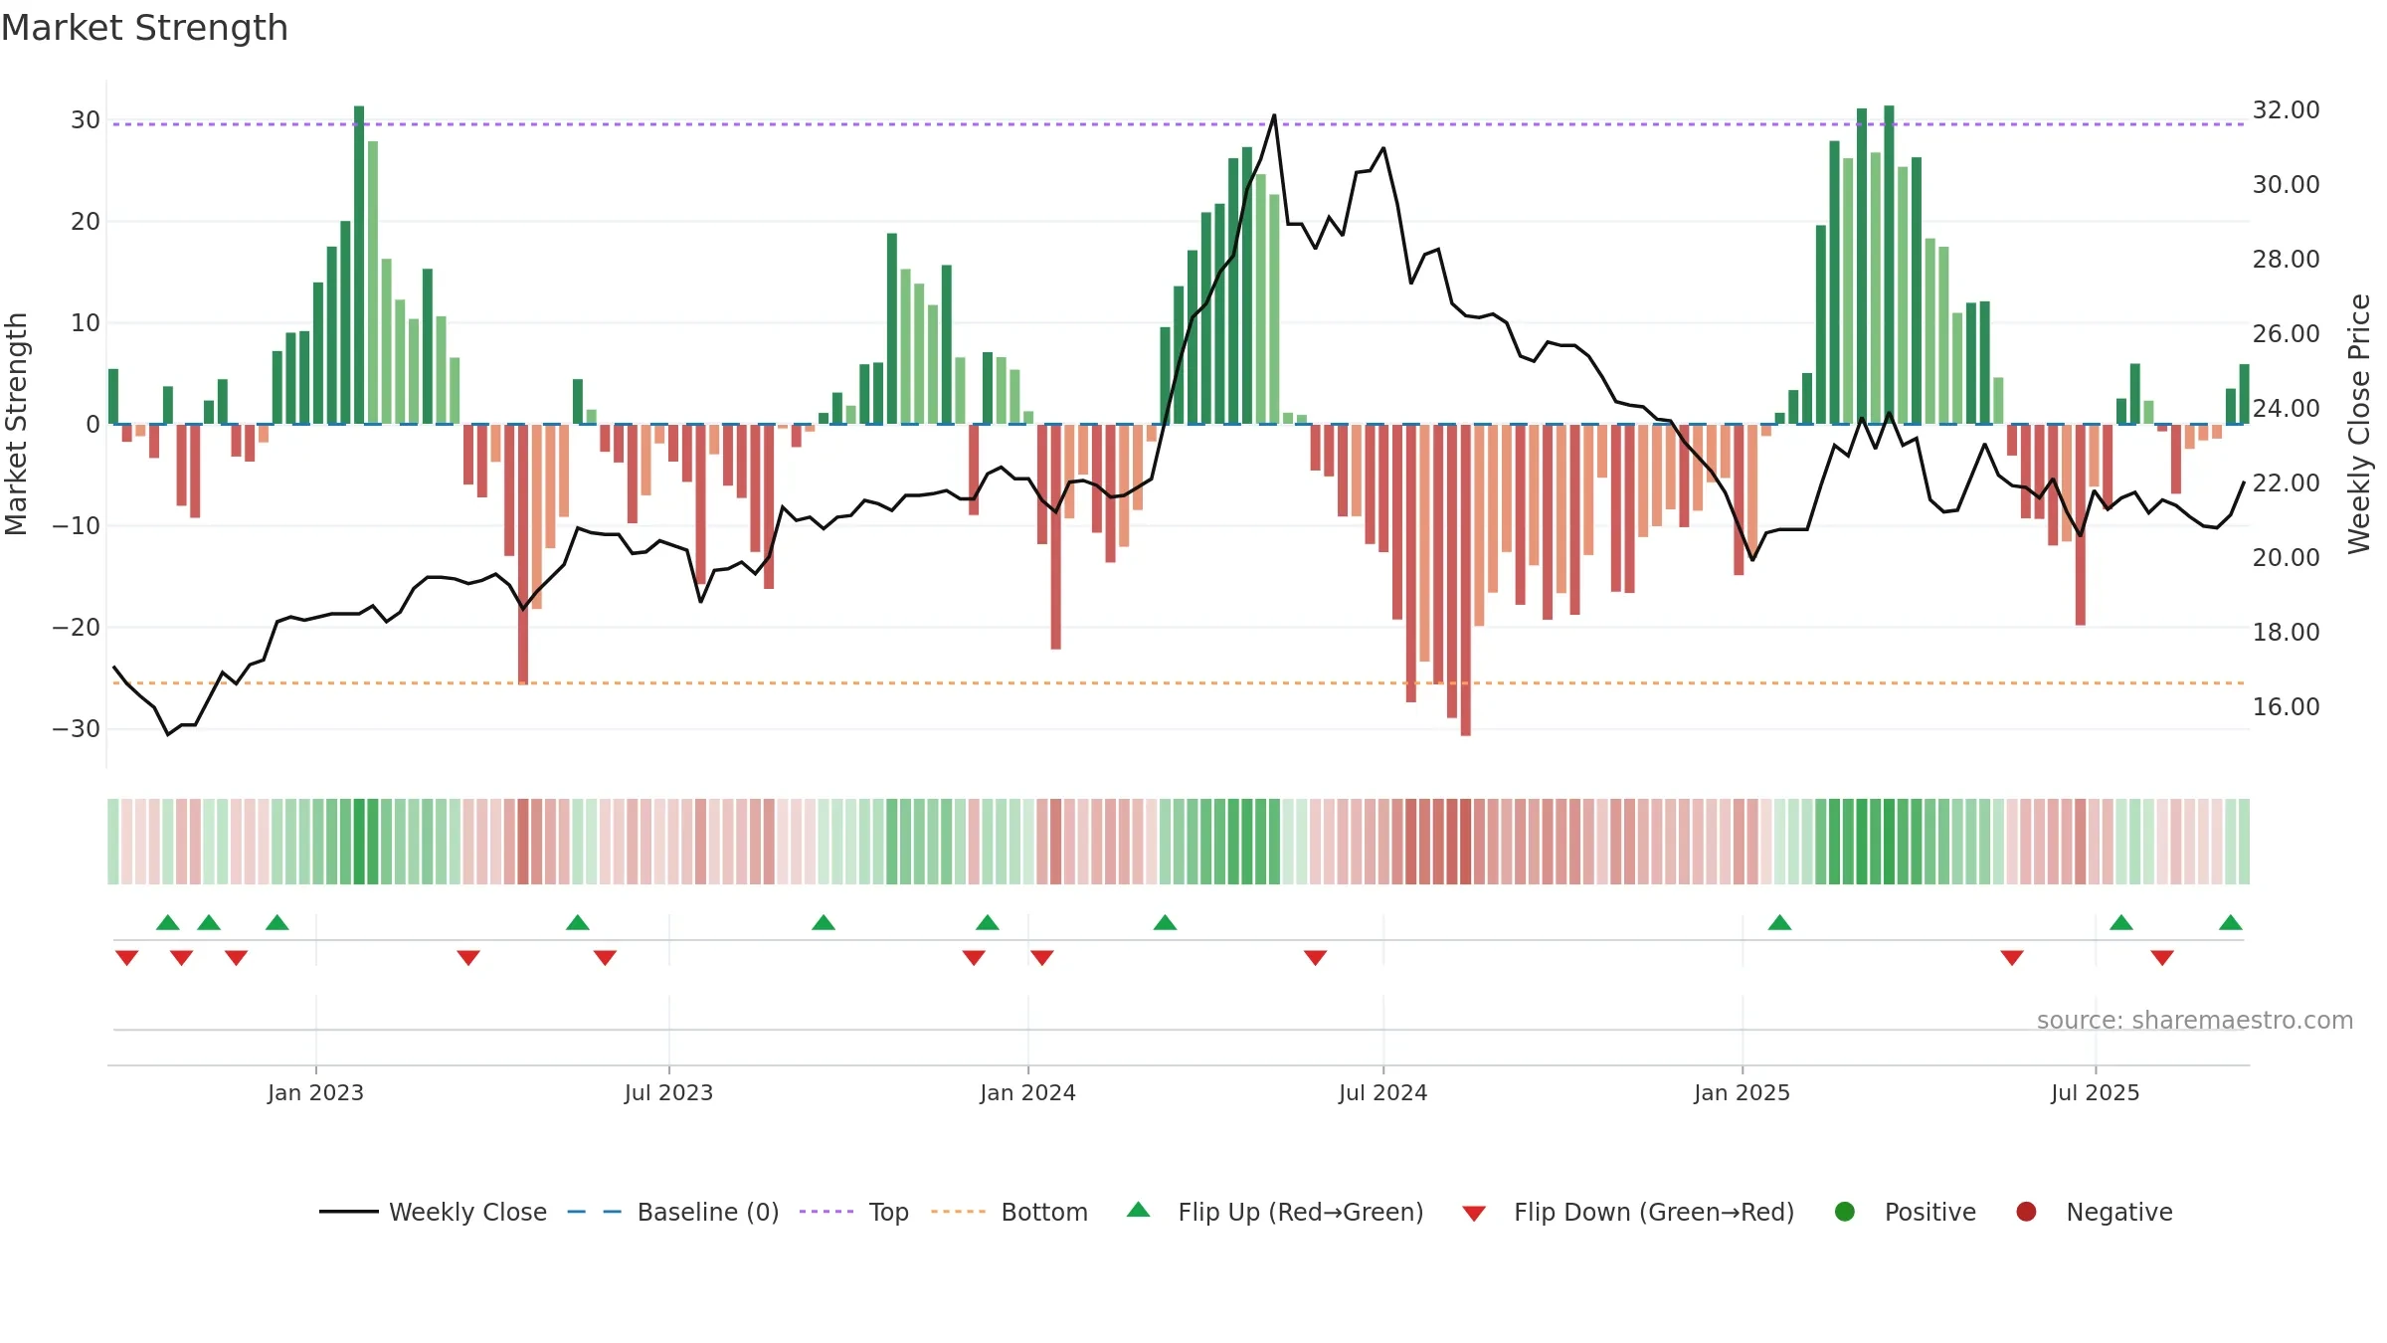Toggle Weekly Close legend line

[349, 1212]
